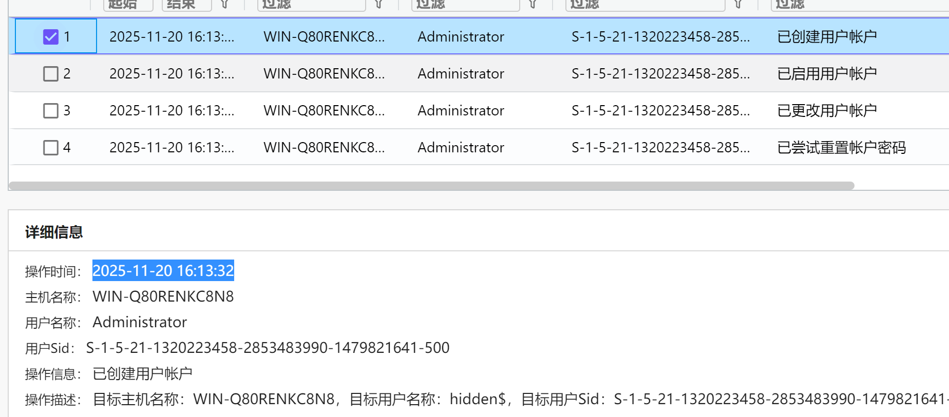Uncheck the checkbox for row 1
The width and height of the screenshot is (949, 417).
tap(51, 37)
